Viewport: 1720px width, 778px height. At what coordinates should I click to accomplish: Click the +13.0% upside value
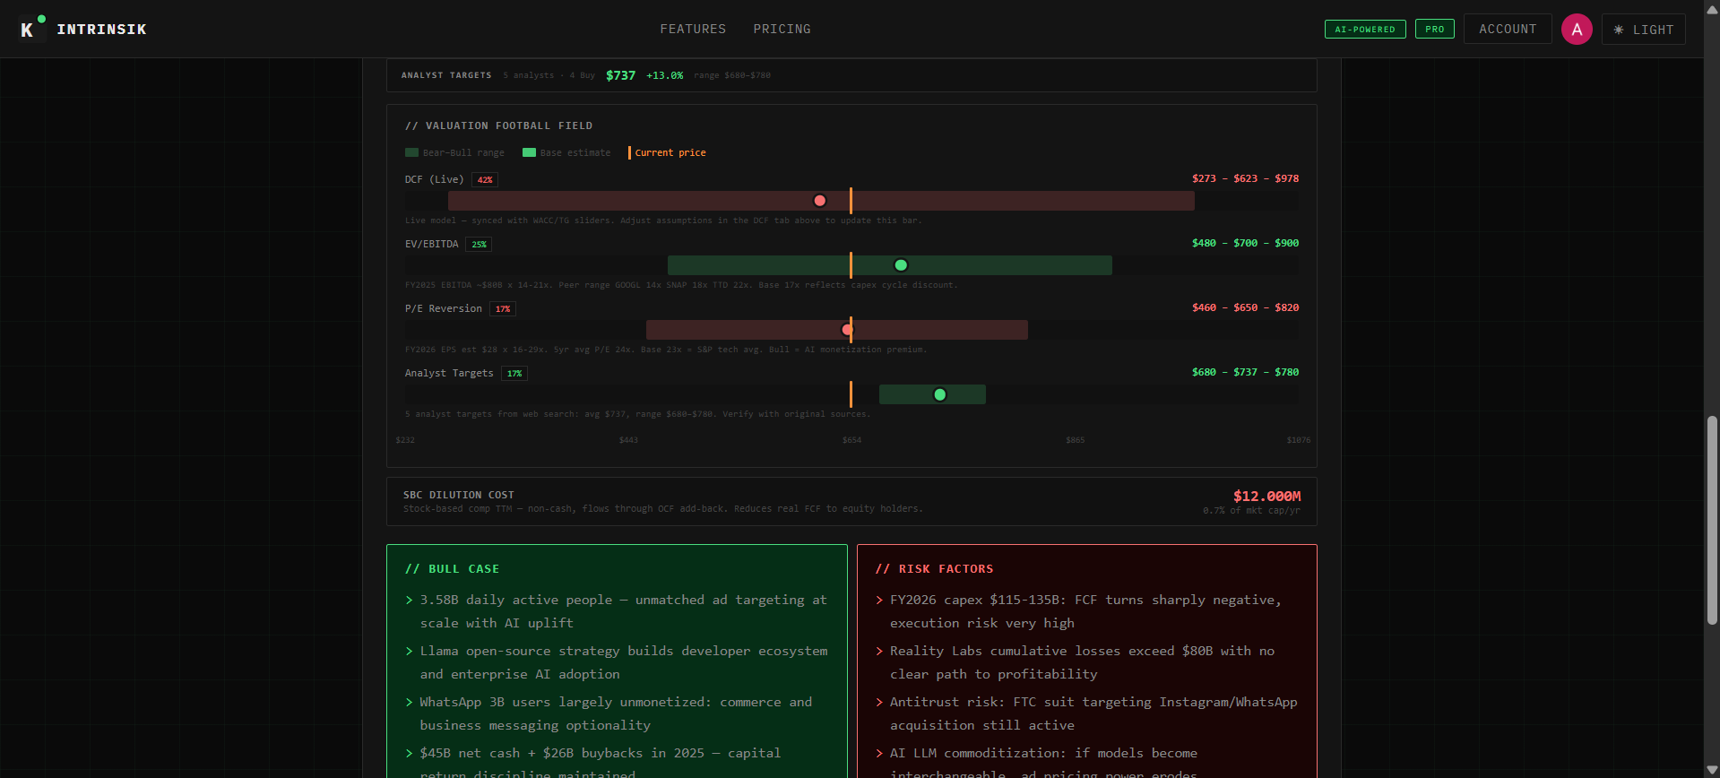point(664,75)
